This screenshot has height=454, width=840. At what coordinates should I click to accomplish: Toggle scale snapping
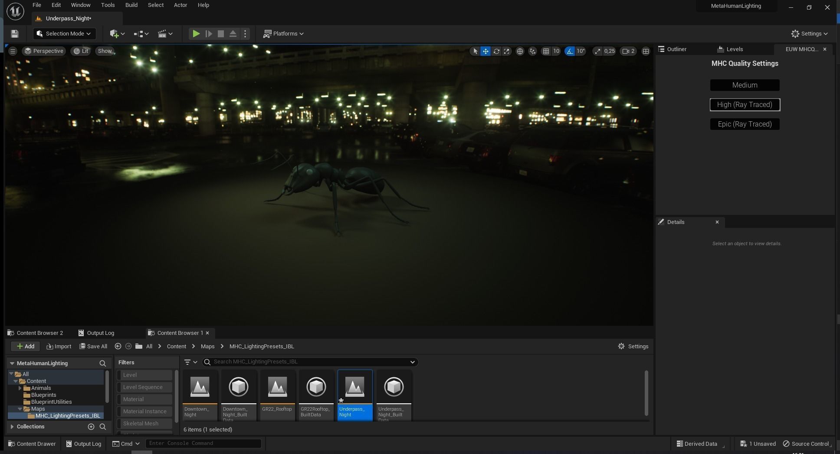(597, 51)
